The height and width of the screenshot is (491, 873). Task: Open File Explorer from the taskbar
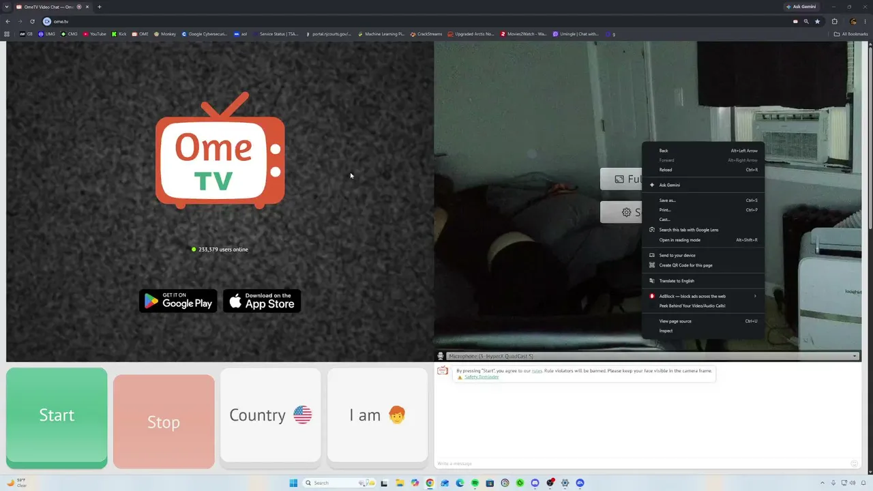tap(400, 483)
